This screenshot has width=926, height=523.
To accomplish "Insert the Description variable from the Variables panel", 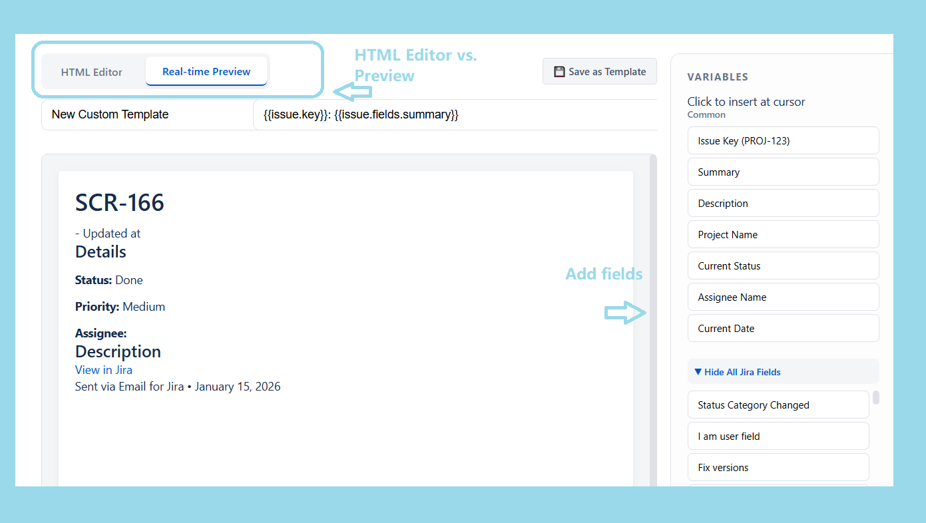I will 783,203.
